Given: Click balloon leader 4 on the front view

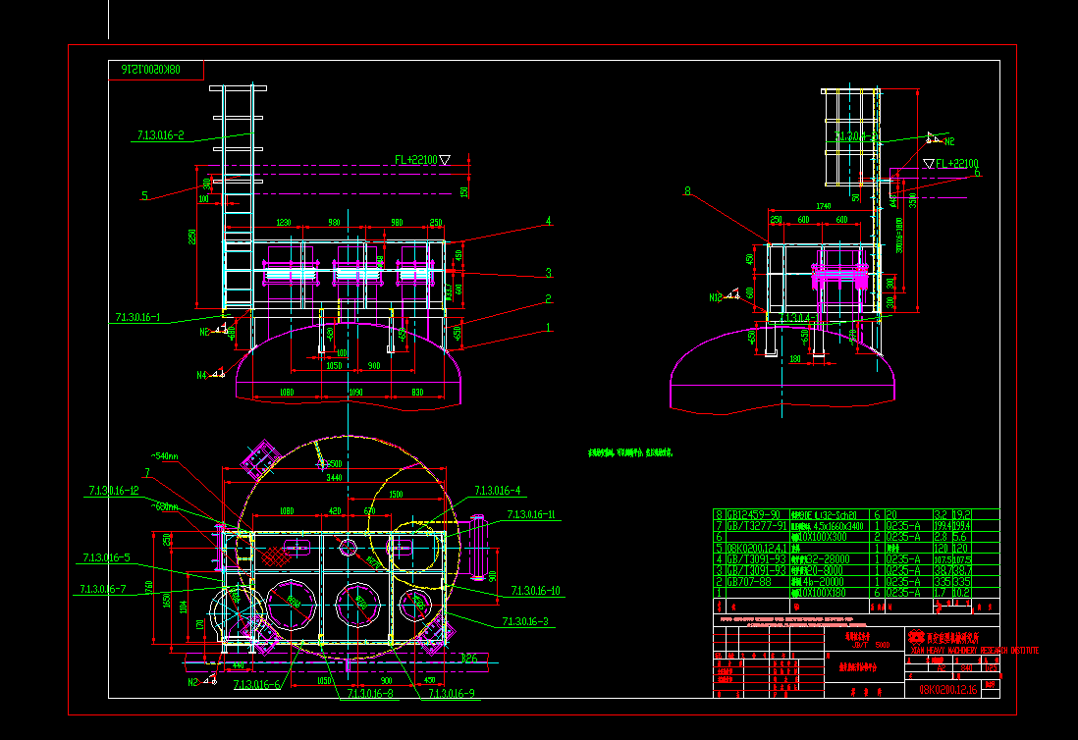Looking at the screenshot, I should tap(547, 222).
